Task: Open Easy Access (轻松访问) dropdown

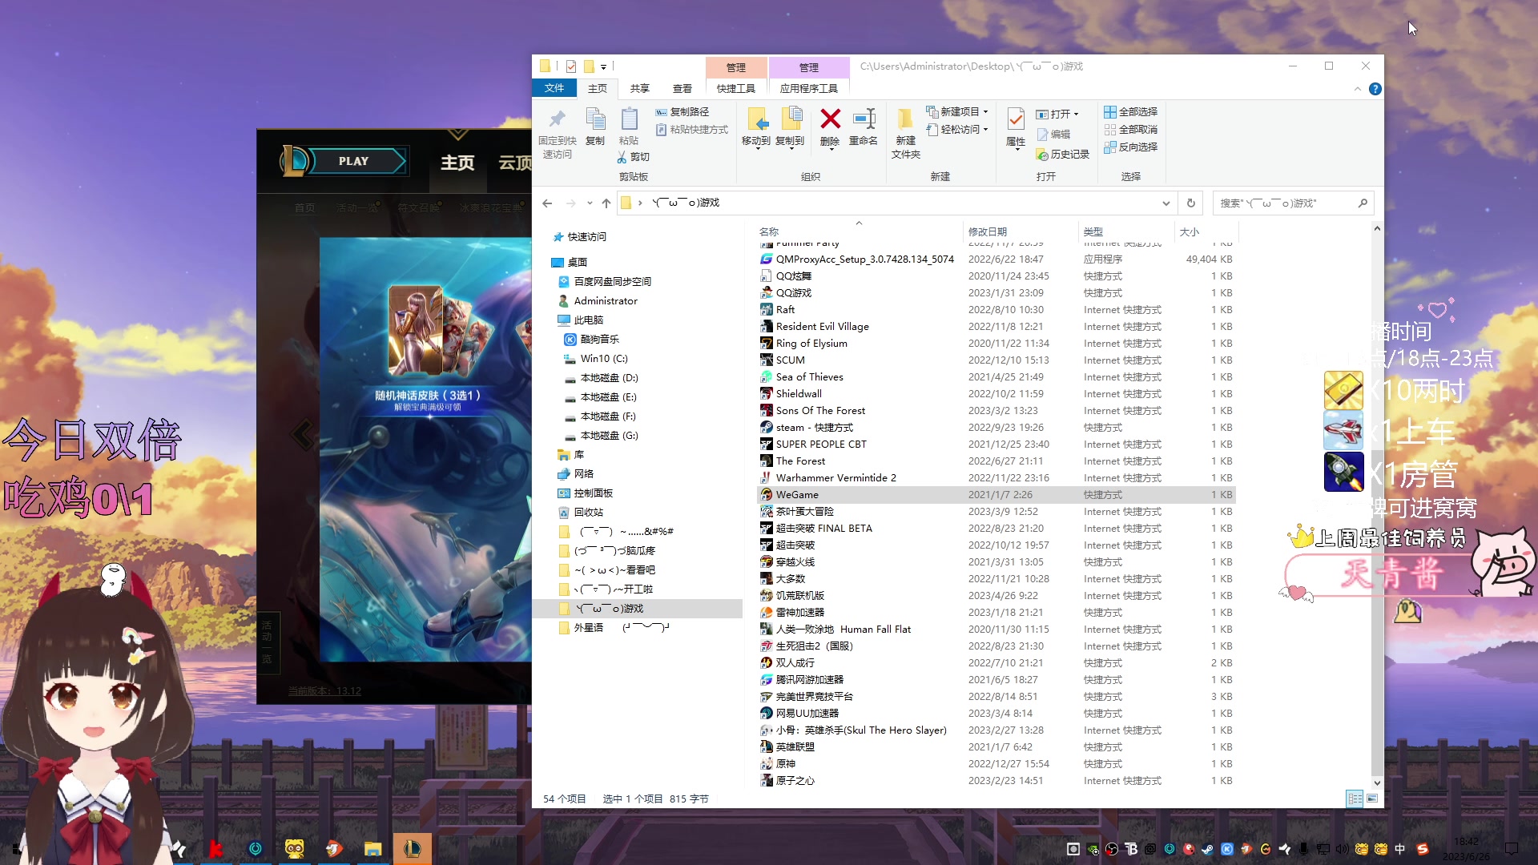Action: [x=957, y=130]
